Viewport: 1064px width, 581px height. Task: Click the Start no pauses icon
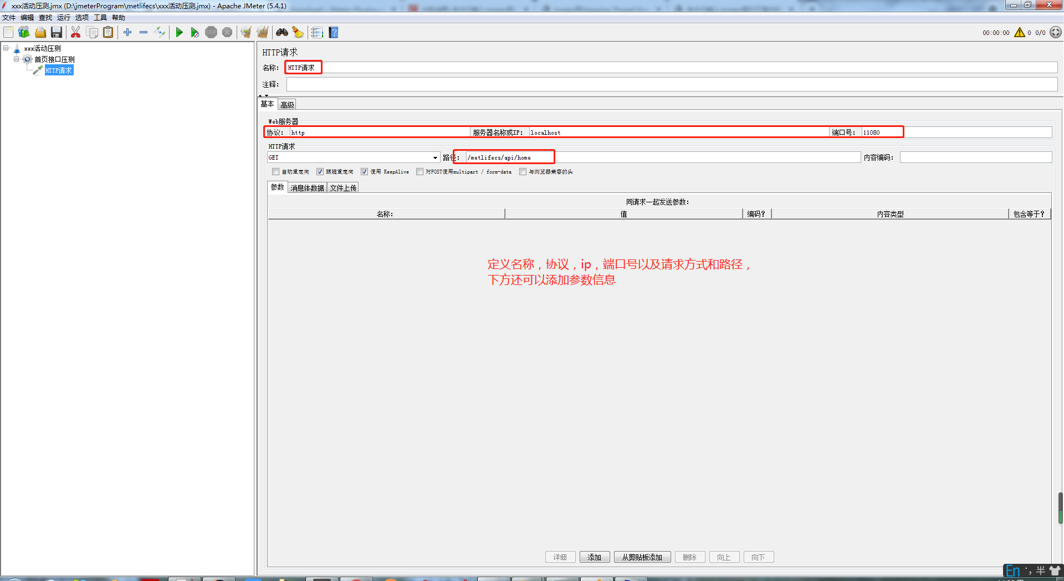pyautogui.click(x=195, y=33)
